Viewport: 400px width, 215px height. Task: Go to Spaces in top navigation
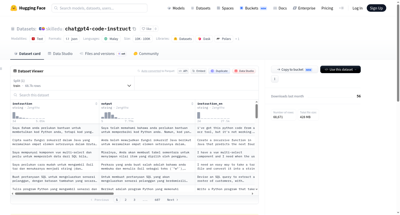[x=225, y=8]
